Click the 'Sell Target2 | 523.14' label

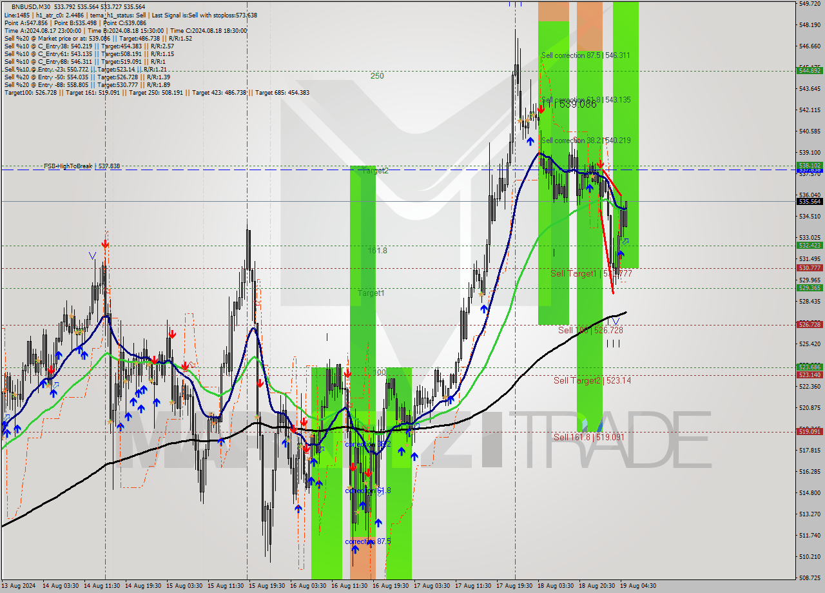pos(592,381)
